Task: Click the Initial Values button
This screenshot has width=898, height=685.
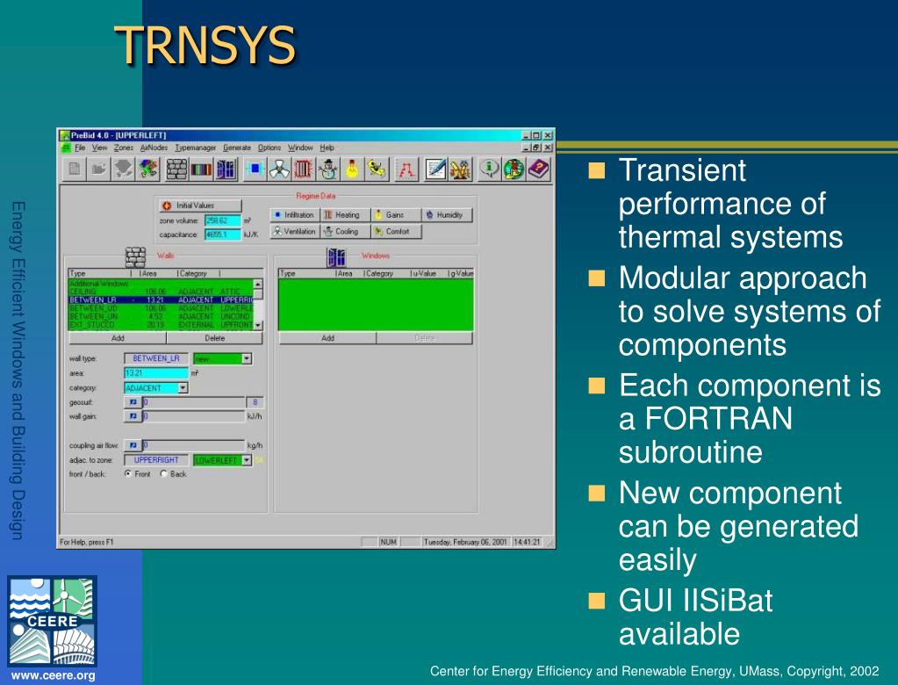Action: pyautogui.click(x=198, y=205)
